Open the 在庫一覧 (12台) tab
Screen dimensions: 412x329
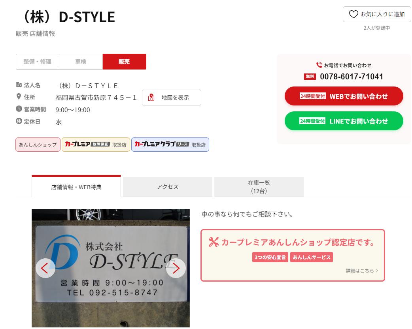pyautogui.click(x=259, y=187)
